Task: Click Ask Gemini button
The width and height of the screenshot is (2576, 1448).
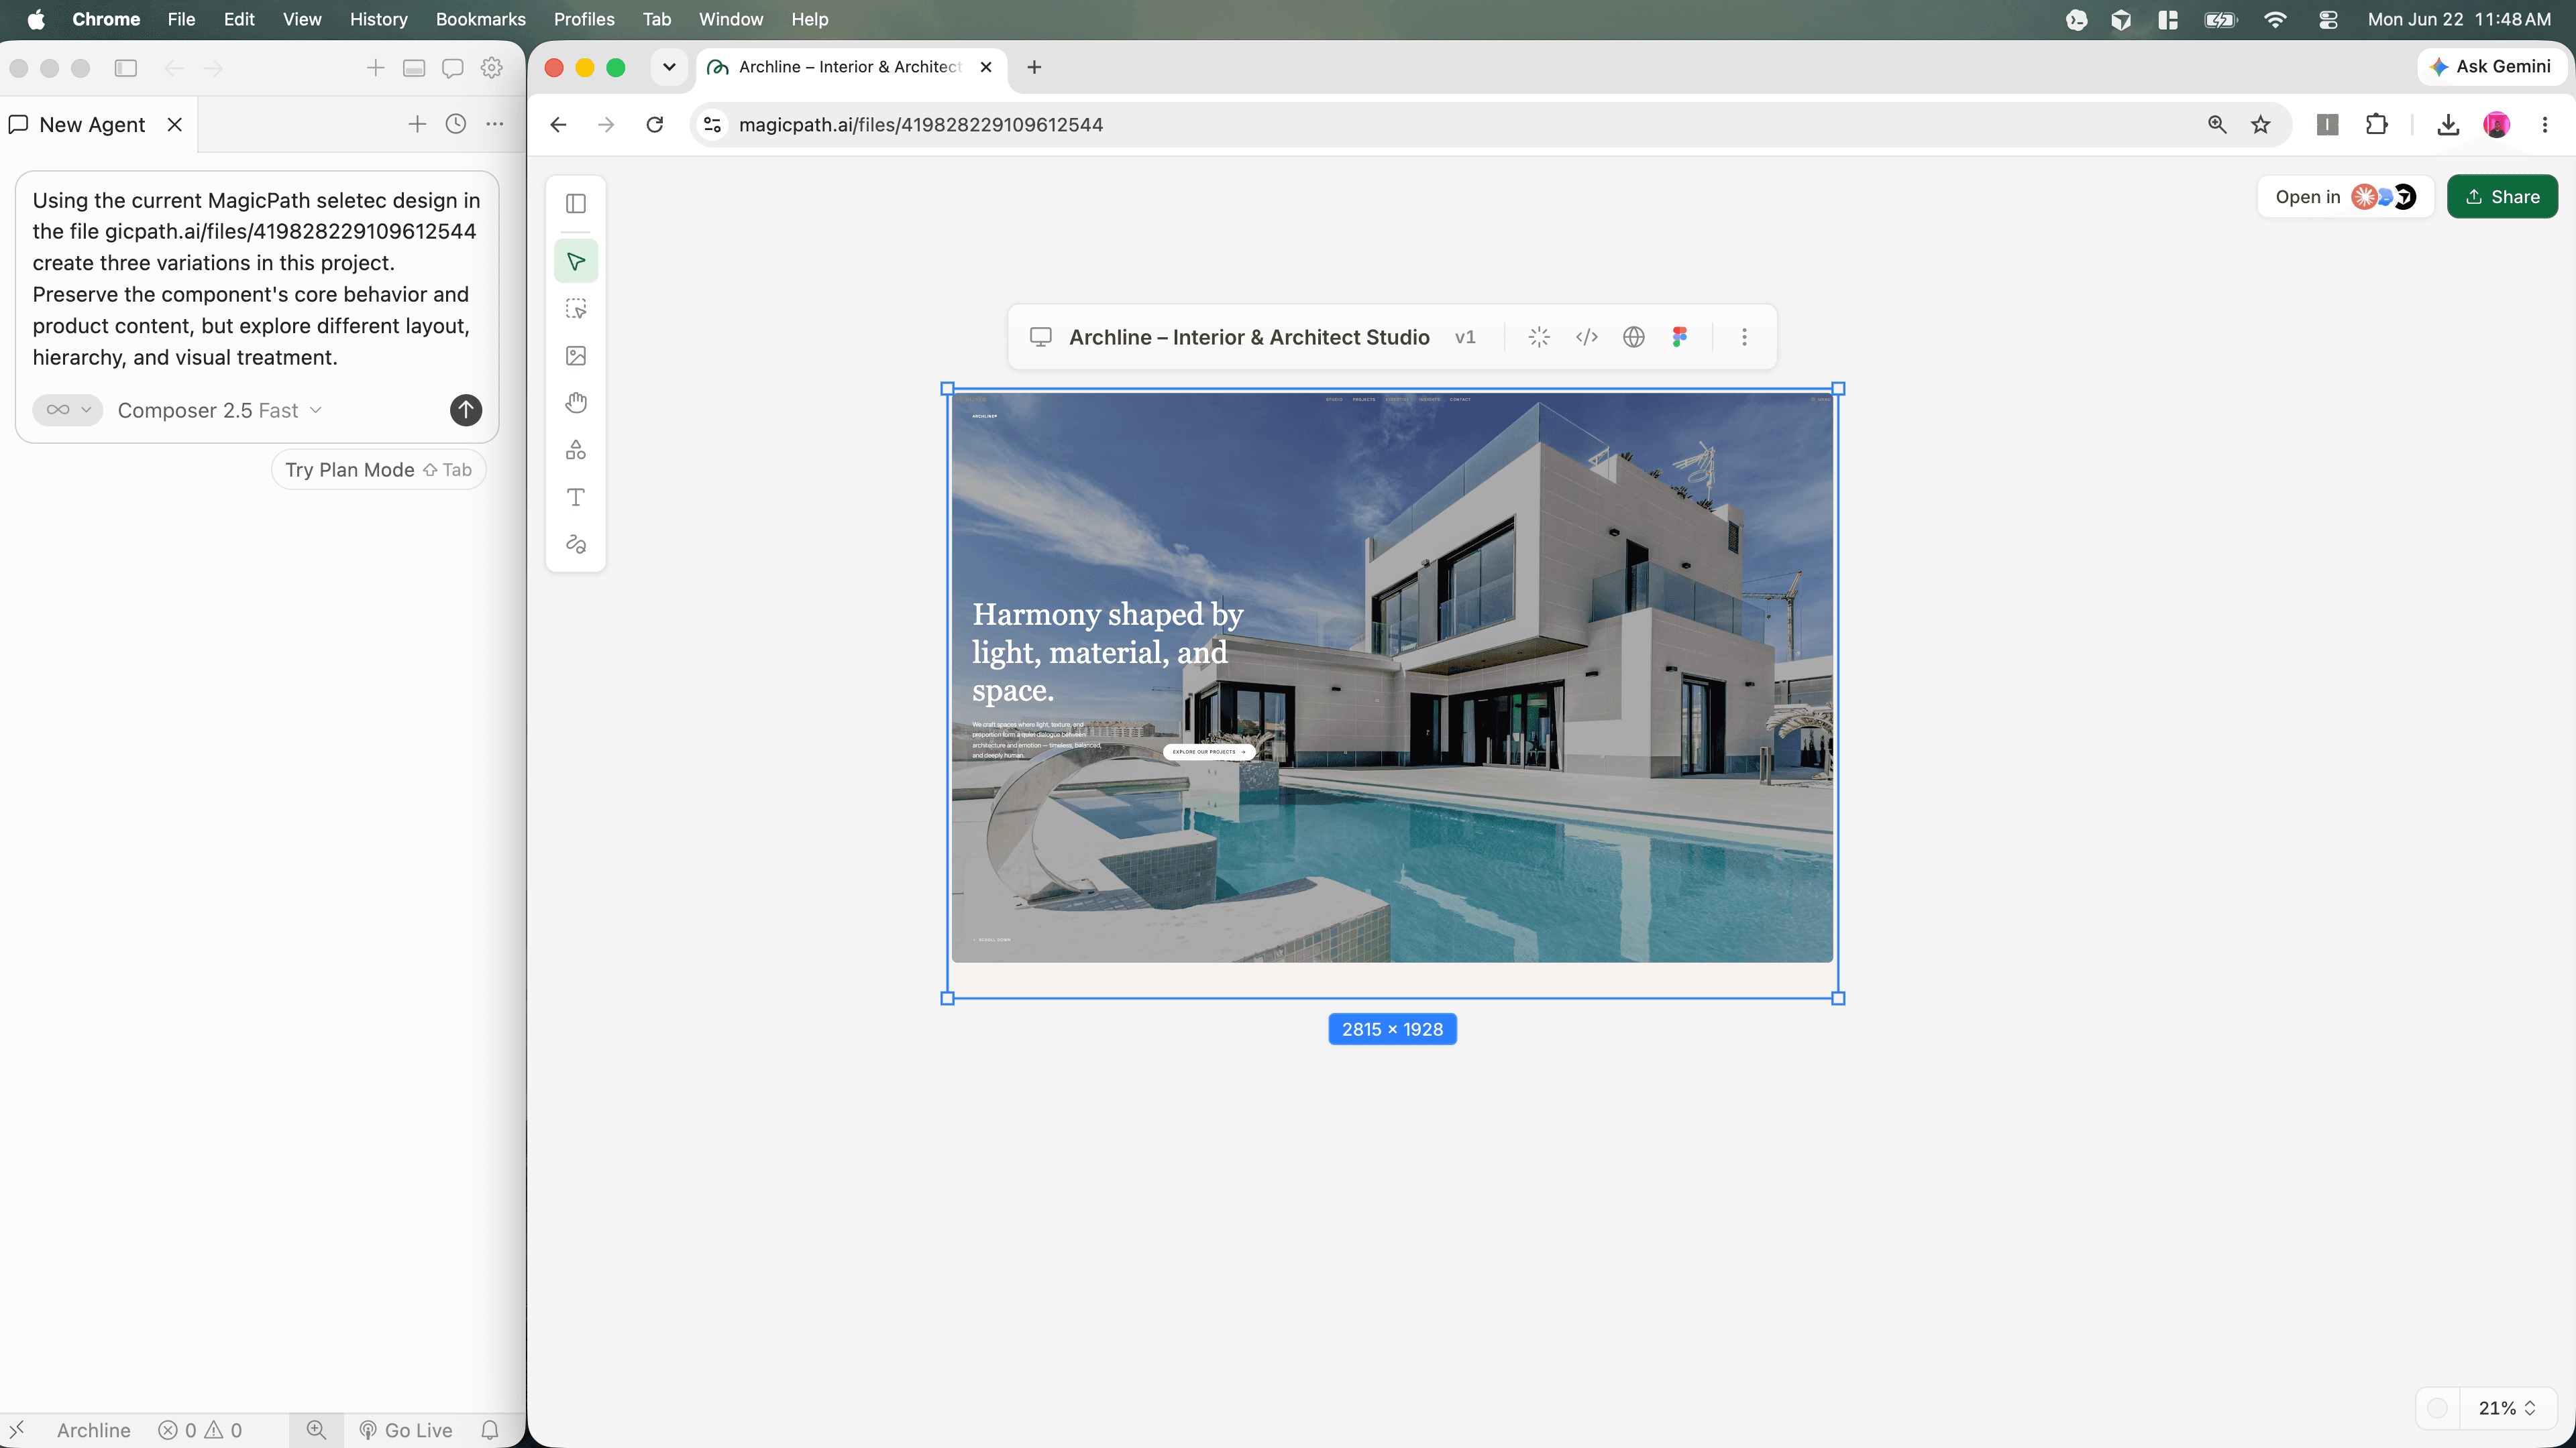Action: (x=2491, y=67)
